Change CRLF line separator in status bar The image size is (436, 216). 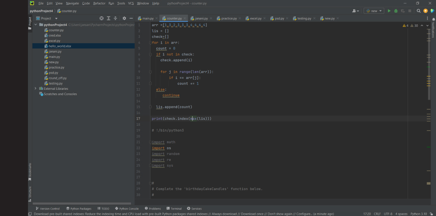coord(377,214)
